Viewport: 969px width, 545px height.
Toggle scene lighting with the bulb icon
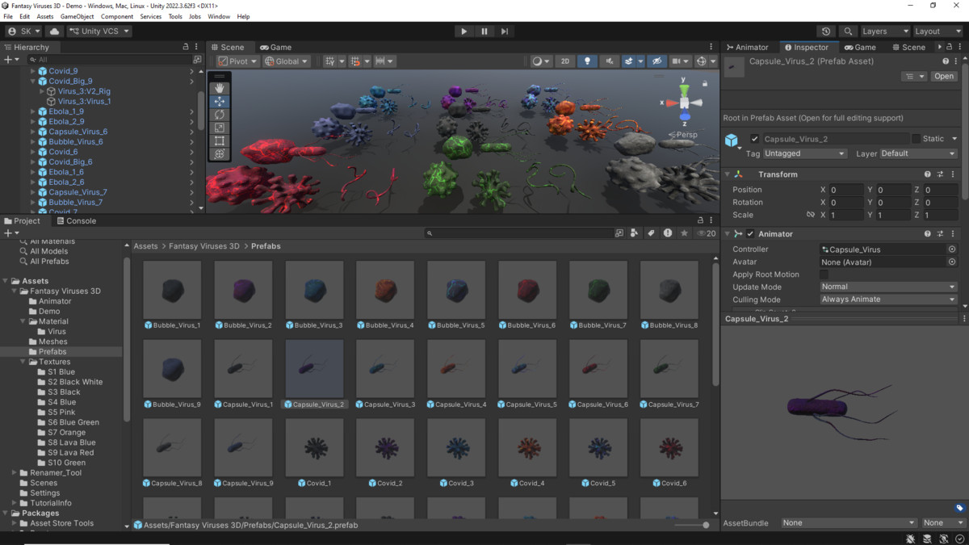click(587, 61)
